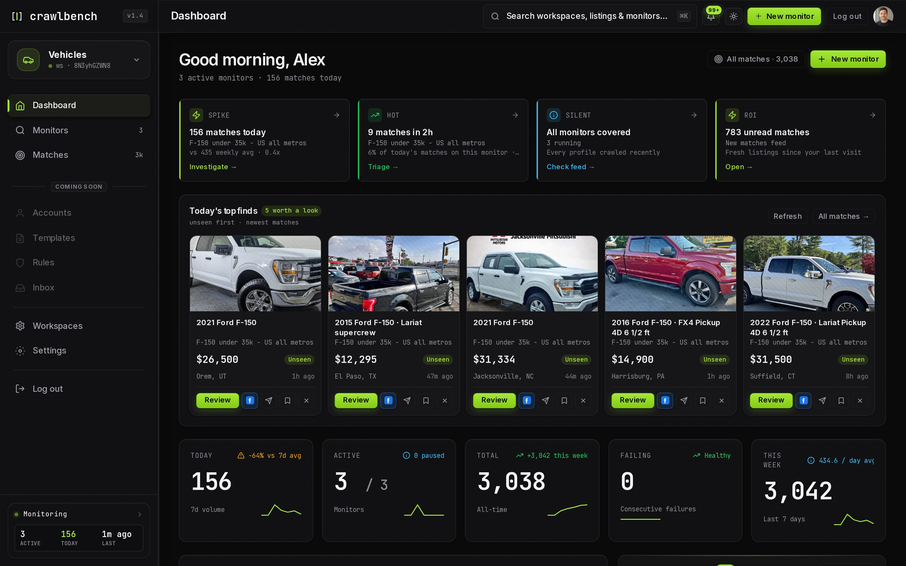Click New monitor in top bar
Image resolution: width=906 pixels, height=566 pixels.
tap(784, 16)
